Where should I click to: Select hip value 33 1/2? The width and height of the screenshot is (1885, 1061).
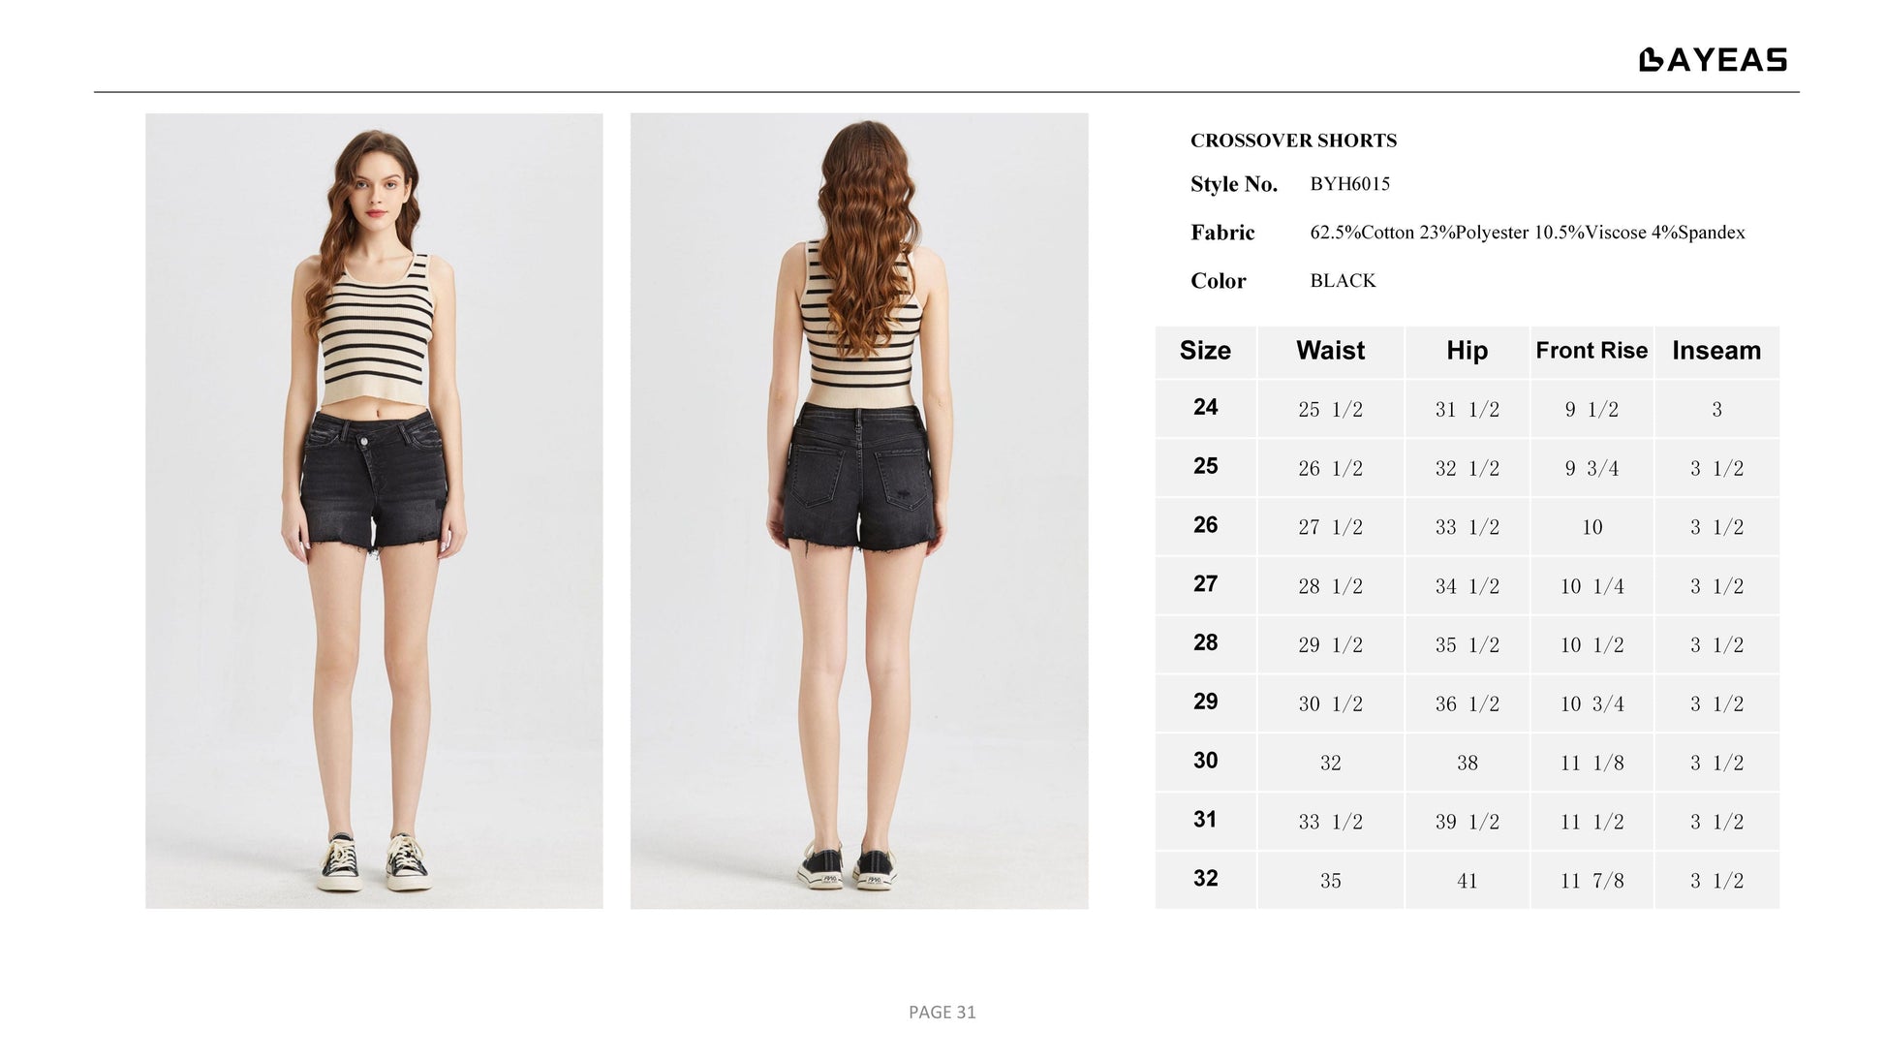1467,528
